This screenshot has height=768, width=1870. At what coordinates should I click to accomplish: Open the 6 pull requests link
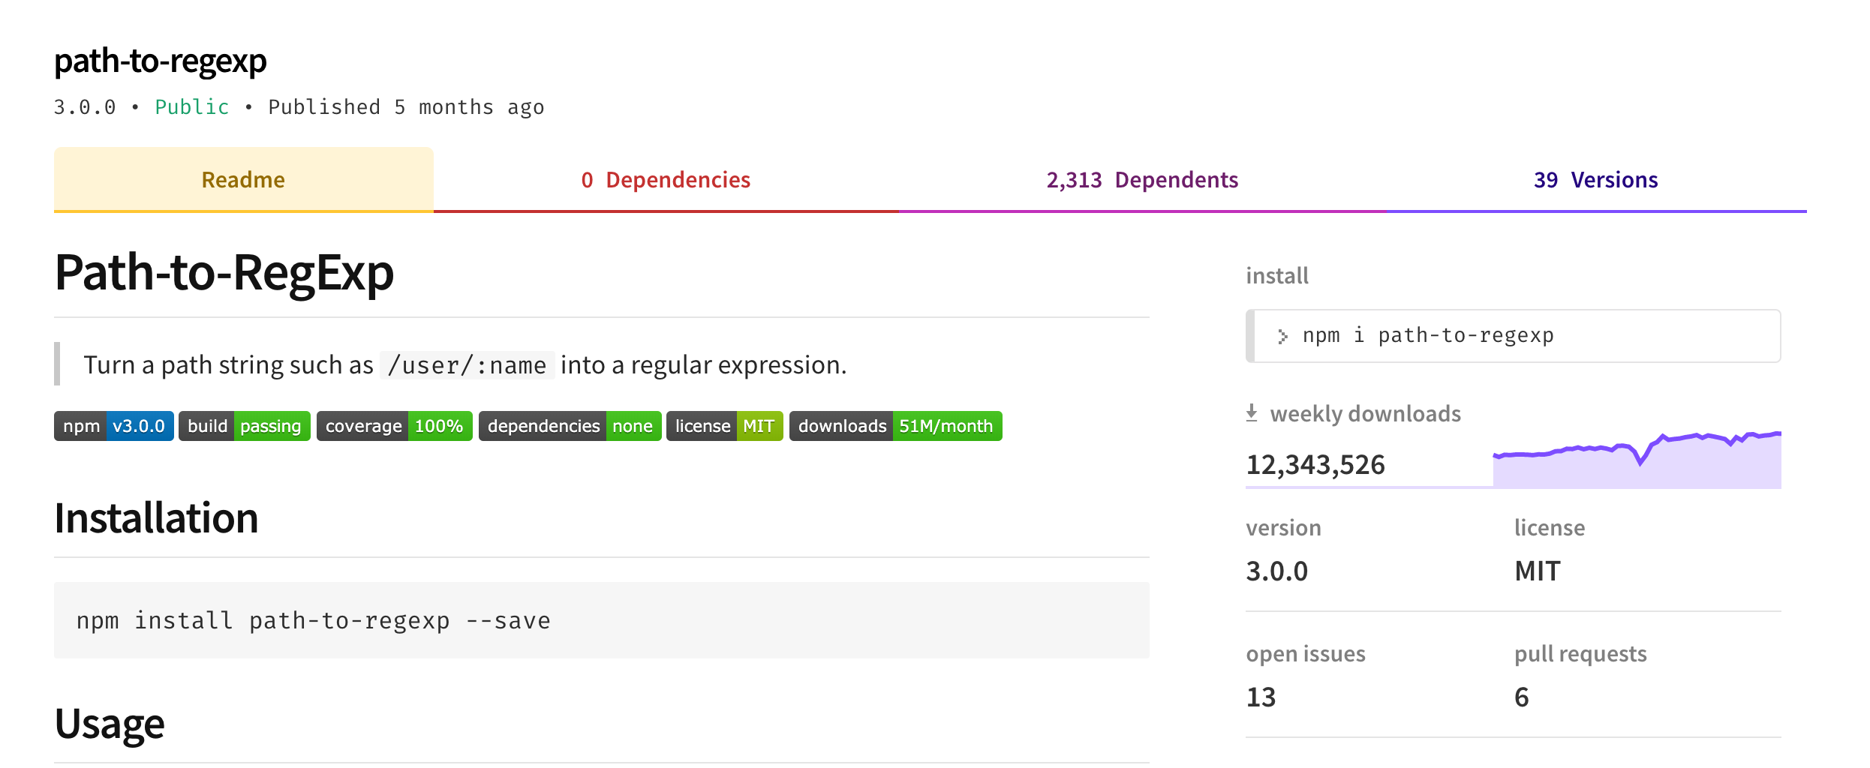(x=1522, y=697)
